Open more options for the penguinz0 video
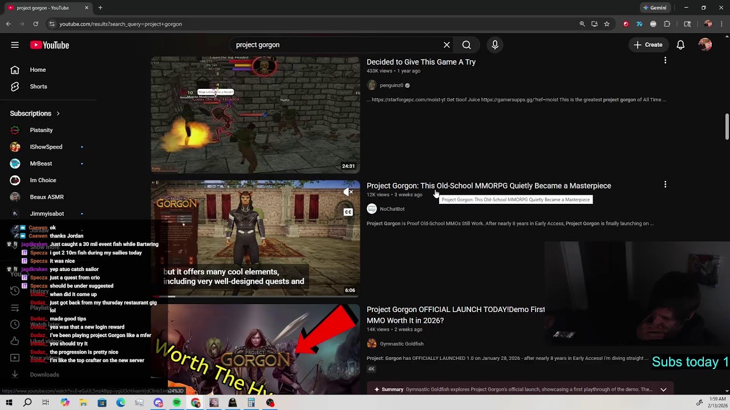730x410 pixels. tap(665, 60)
